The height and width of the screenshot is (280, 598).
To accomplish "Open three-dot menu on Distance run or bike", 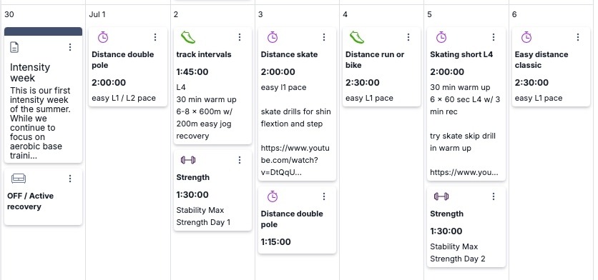I will click(408, 37).
